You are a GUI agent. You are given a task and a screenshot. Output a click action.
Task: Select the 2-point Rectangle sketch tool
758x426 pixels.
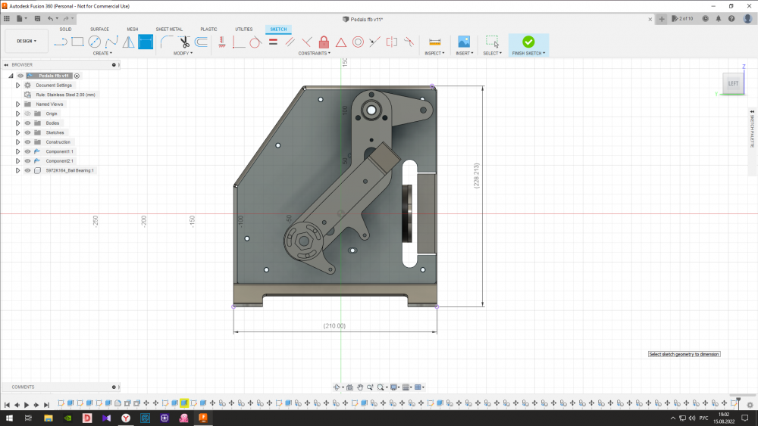pyautogui.click(x=77, y=42)
